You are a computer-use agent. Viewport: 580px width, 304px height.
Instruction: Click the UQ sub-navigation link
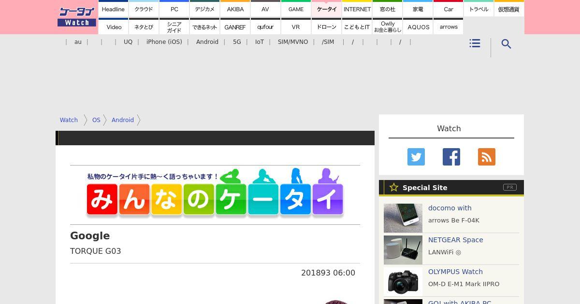coord(128,42)
